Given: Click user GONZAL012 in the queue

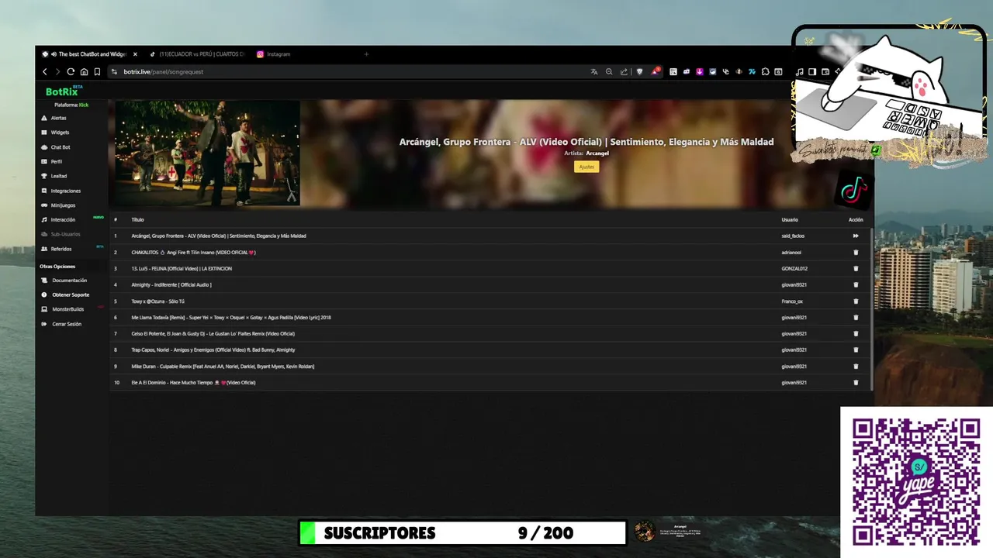Looking at the screenshot, I should click(x=794, y=268).
